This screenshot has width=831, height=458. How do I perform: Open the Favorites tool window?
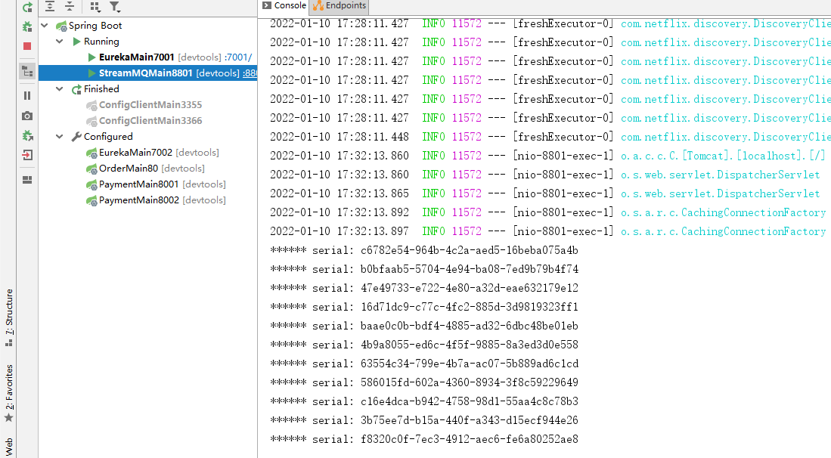(8, 393)
